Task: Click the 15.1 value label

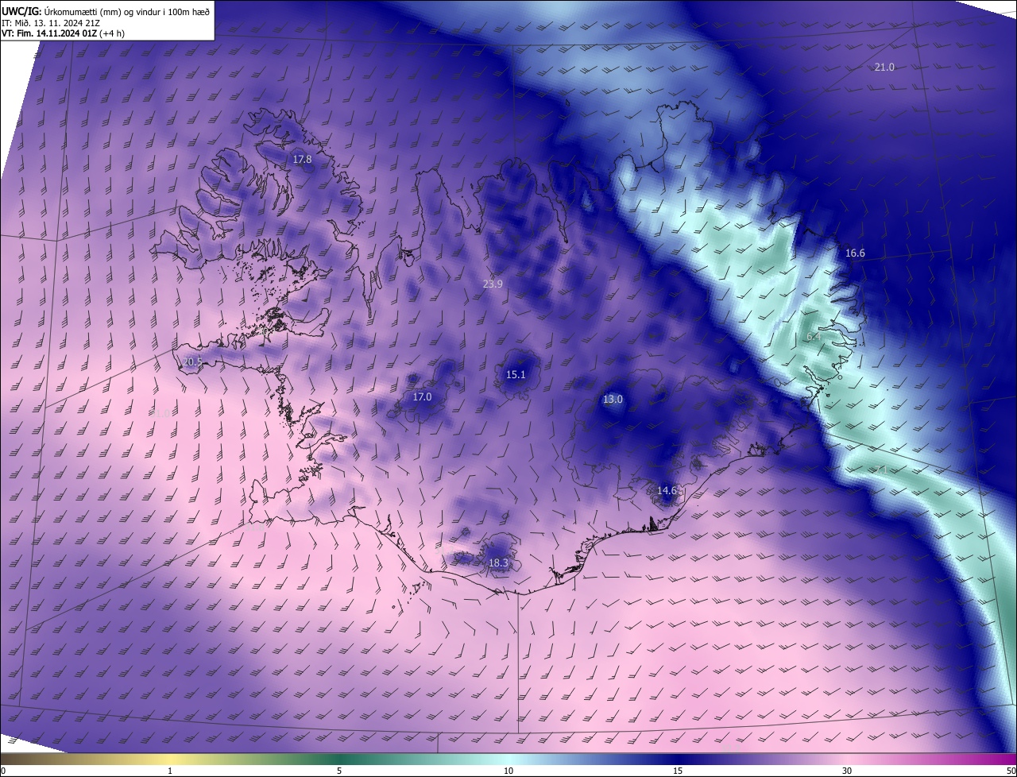Action: (x=516, y=375)
